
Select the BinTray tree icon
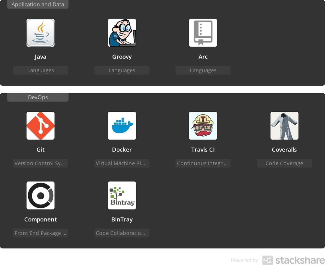tap(122, 195)
